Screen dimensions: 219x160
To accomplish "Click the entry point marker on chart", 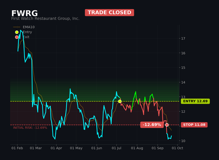I will pyautogui.click(x=120, y=101).
